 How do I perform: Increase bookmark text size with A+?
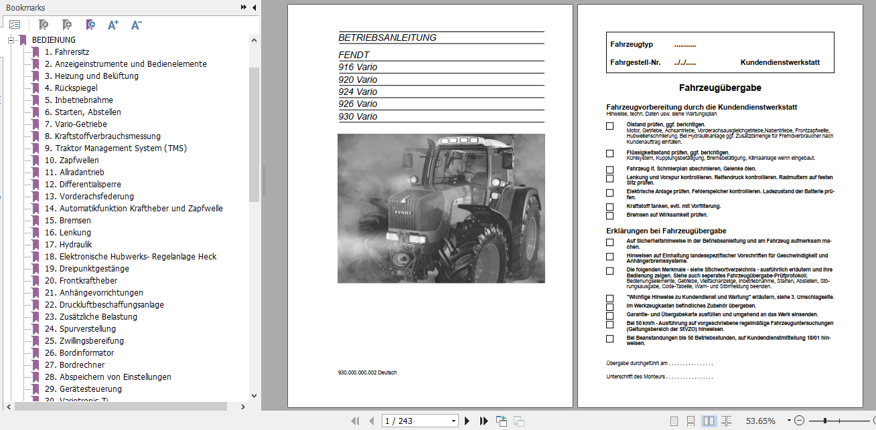point(113,25)
